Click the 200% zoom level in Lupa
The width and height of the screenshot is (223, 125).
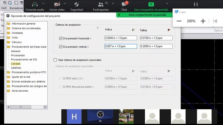(x=191, y=21)
